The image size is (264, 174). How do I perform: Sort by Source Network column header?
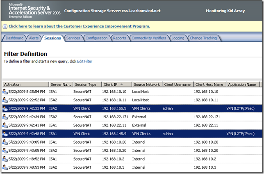coord(147,84)
